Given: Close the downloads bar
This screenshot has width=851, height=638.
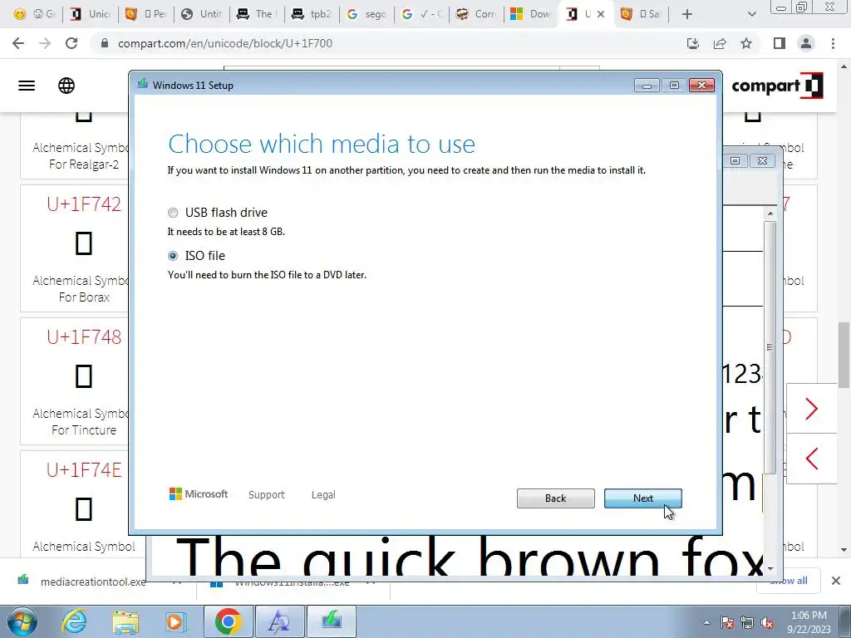Looking at the screenshot, I should 836,581.
